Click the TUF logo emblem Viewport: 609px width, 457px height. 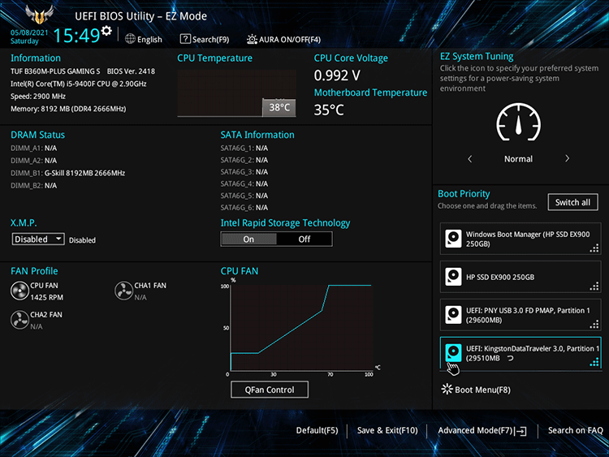click(x=39, y=15)
